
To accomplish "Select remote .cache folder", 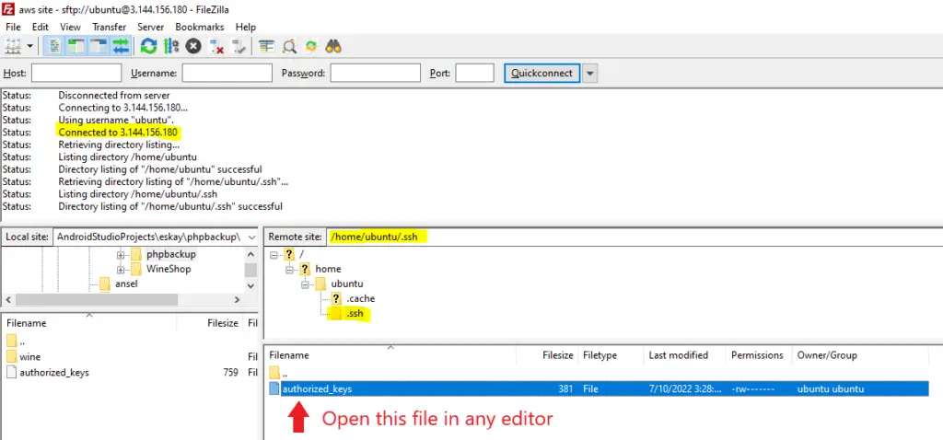I will point(361,299).
